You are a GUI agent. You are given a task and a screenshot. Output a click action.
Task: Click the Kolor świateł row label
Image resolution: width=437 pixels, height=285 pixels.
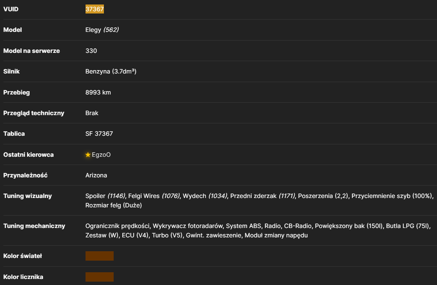tap(23, 256)
